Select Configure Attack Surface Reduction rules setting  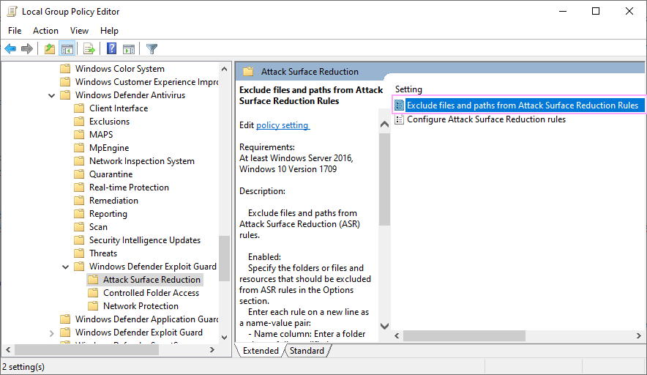[x=486, y=119]
